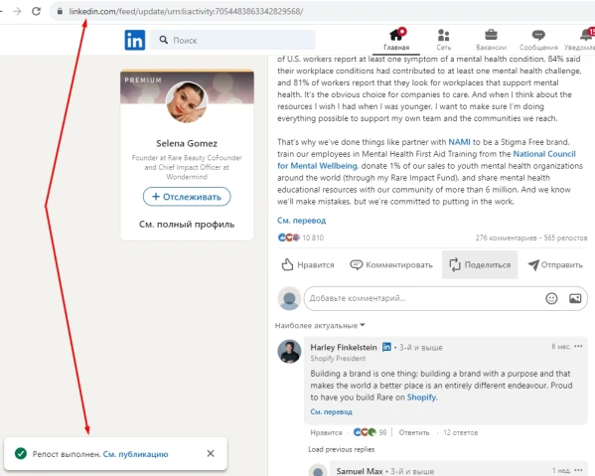Click Ответить under Harley's comment
This screenshot has height=476, width=595.
(x=414, y=432)
